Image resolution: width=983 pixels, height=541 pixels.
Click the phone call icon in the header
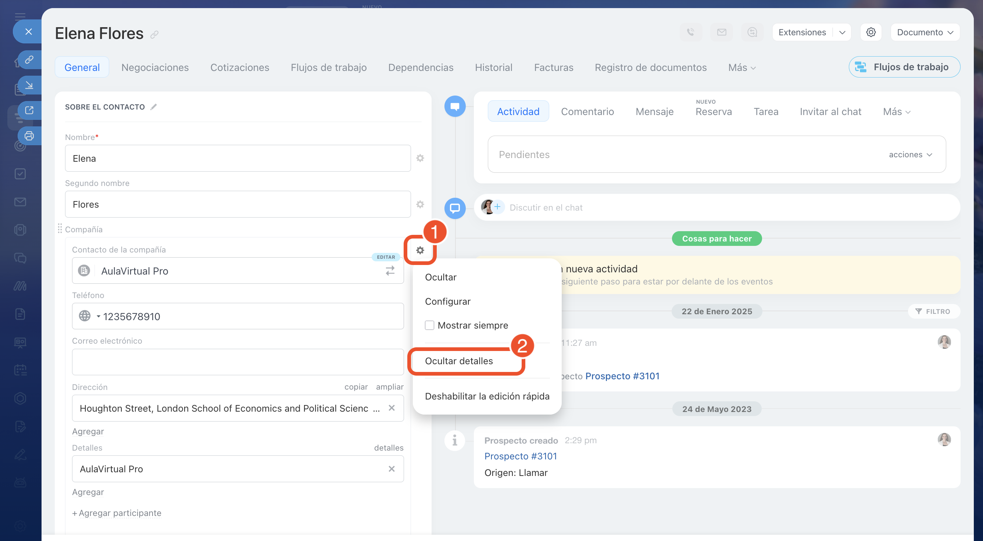(690, 32)
